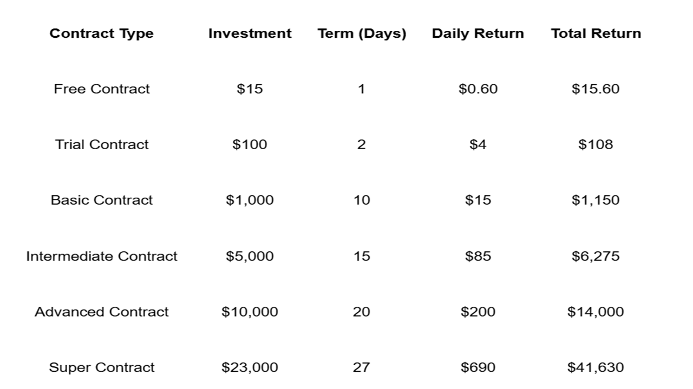Image resolution: width=693 pixels, height=389 pixels.
Task: Click the Investment column header
Action: point(250,33)
